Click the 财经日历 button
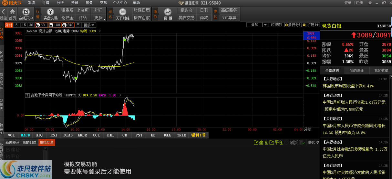 (142, 10)
